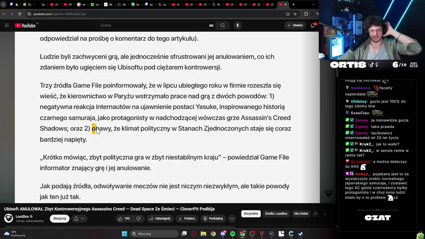Click chat username Awkaa_
The image size is (425, 239).
(x=363, y=174)
